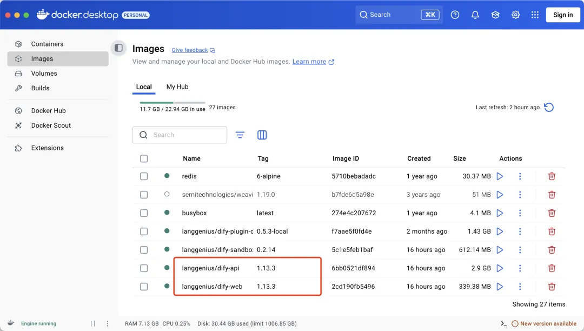The height and width of the screenshot is (331, 584).
Task: Run the dify-plugin-daemon image
Action: point(500,231)
